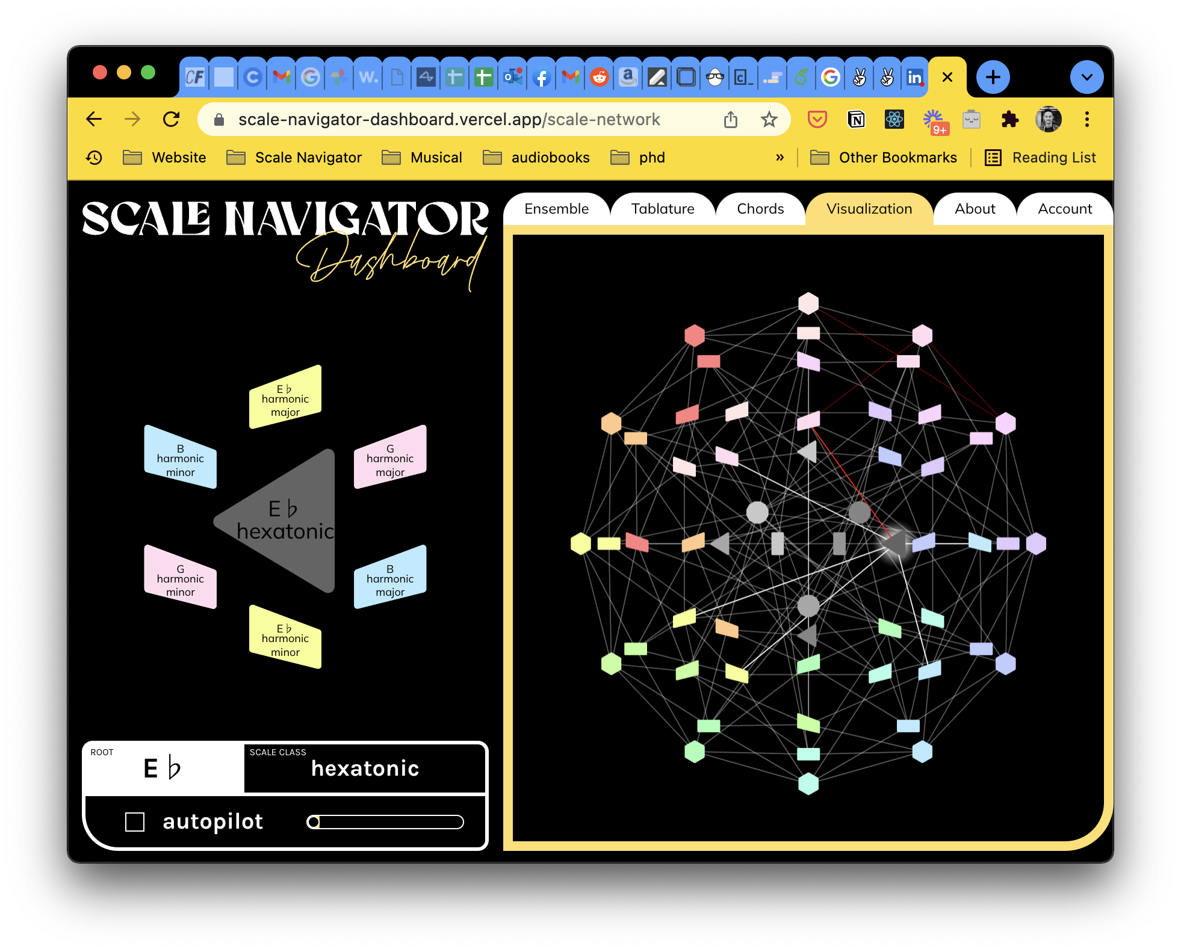The height and width of the screenshot is (952, 1181).
Task: Go to the Account tab
Action: point(1064,209)
